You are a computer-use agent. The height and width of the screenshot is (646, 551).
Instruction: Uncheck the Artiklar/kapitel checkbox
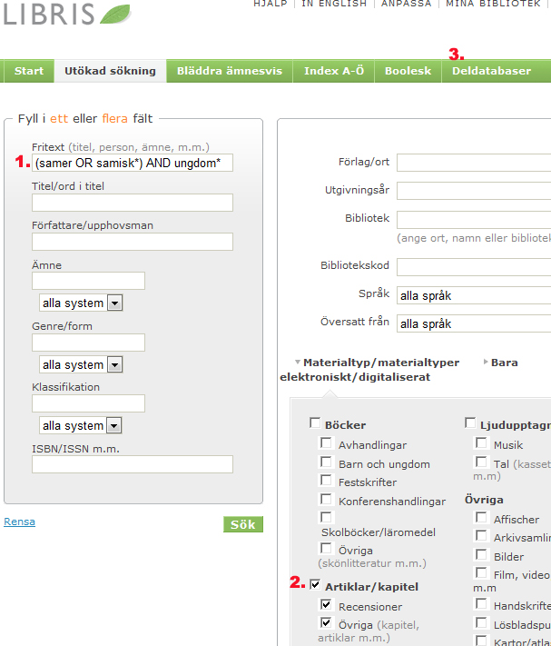(315, 584)
